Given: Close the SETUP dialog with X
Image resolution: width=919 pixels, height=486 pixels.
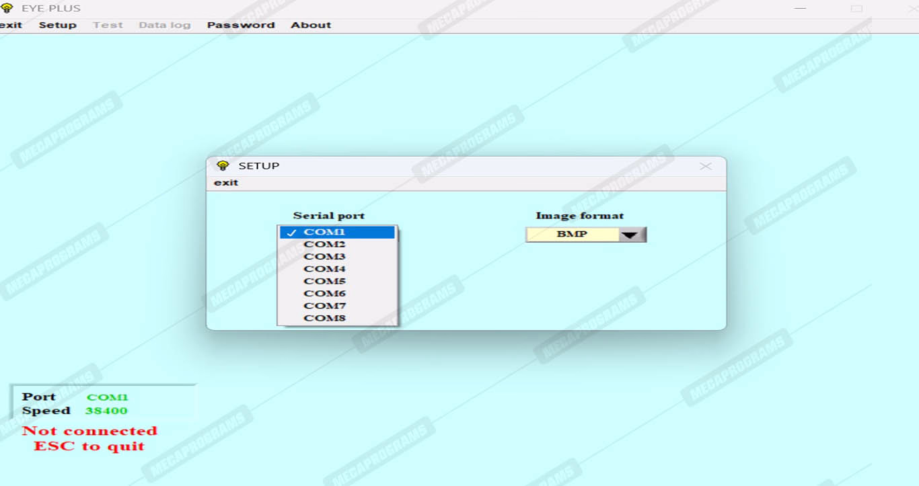Looking at the screenshot, I should 705,166.
